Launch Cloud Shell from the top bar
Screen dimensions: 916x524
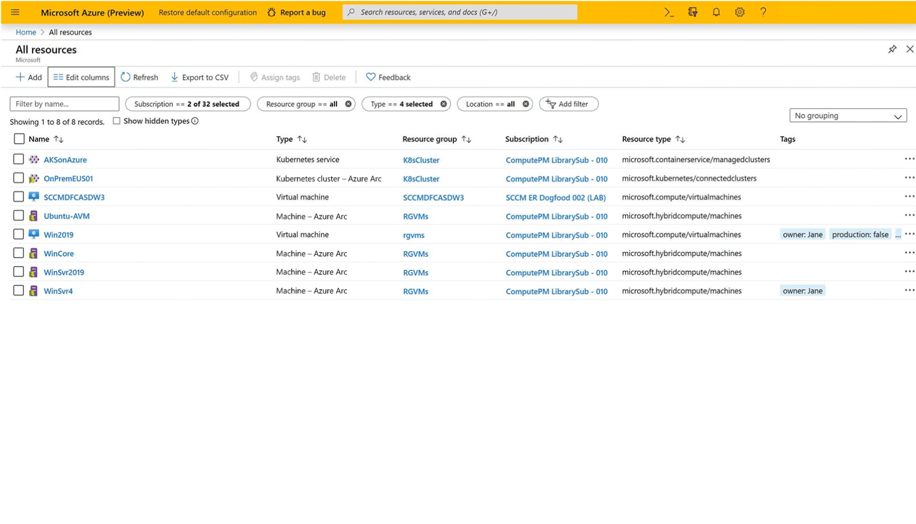(668, 12)
